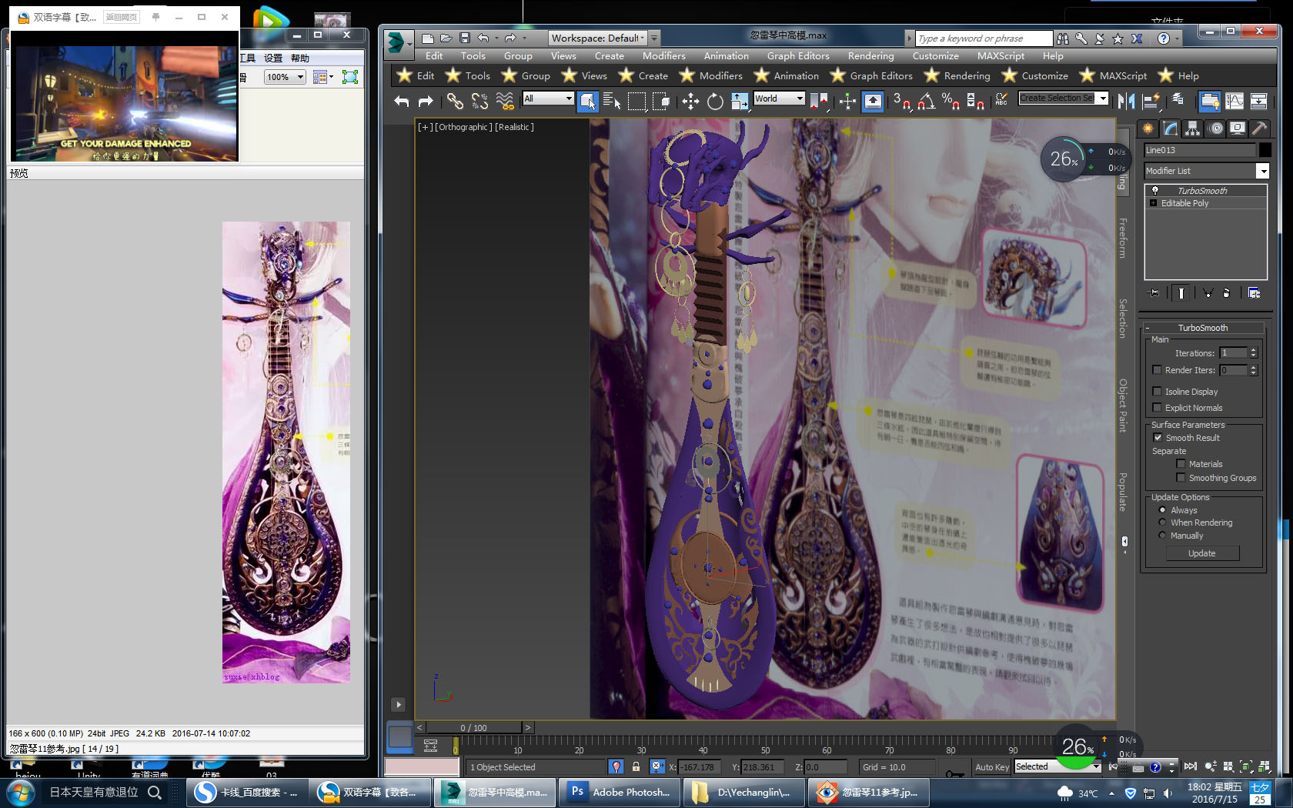Image resolution: width=1293 pixels, height=808 pixels.
Task: Toggle the 3D Snaps magnet icon
Action: tap(901, 101)
